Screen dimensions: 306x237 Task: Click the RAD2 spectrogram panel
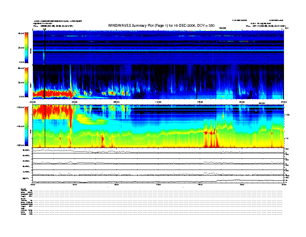pos(158,48)
